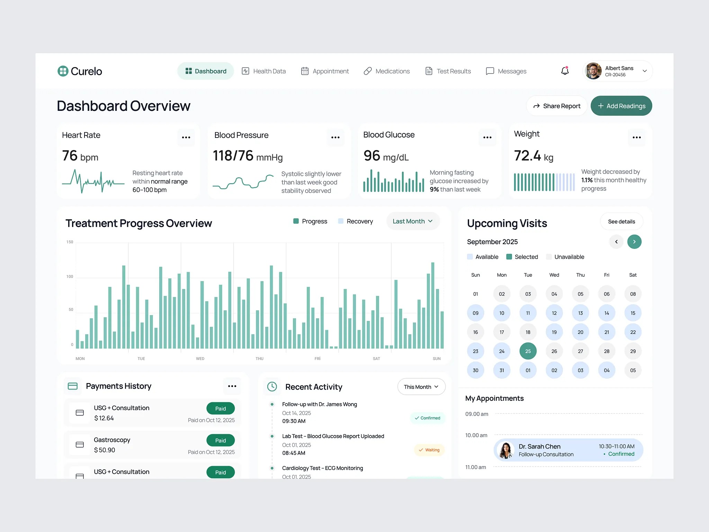Expand the Last Month dropdown
This screenshot has height=532, width=709.
pos(413,221)
